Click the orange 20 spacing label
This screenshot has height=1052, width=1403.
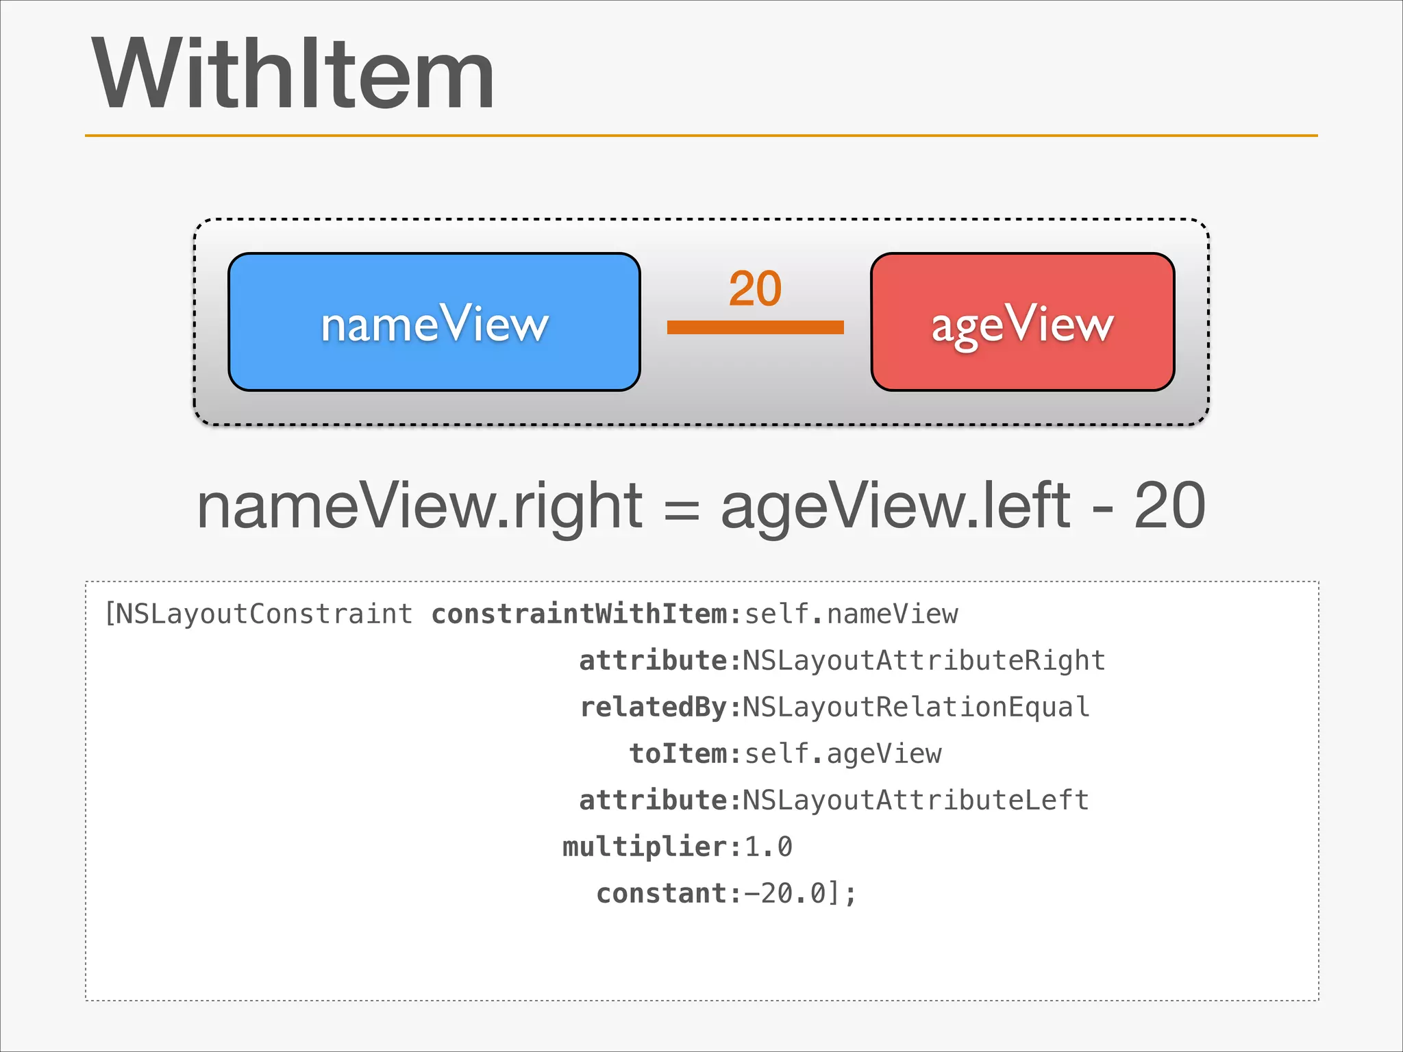point(755,288)
